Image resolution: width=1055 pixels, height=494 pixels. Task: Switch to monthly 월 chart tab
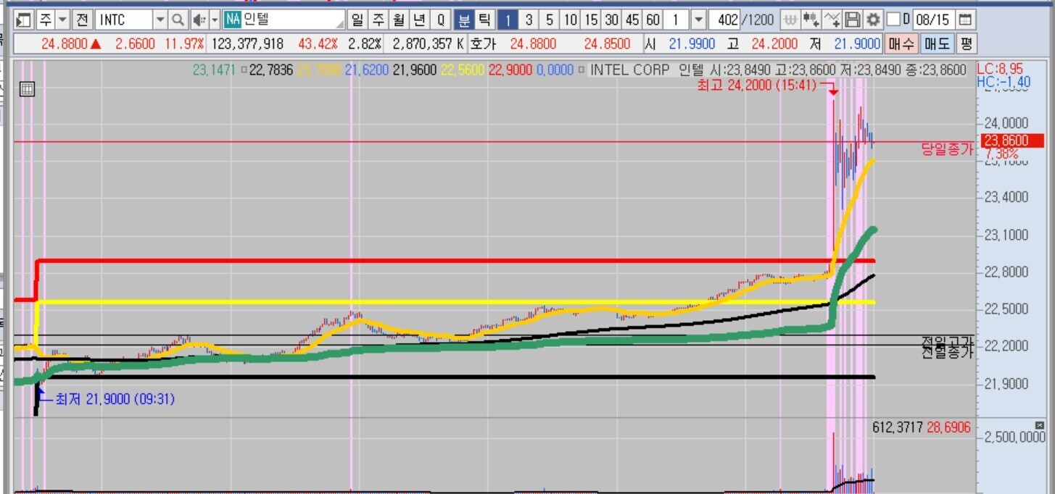pos(399,19)
